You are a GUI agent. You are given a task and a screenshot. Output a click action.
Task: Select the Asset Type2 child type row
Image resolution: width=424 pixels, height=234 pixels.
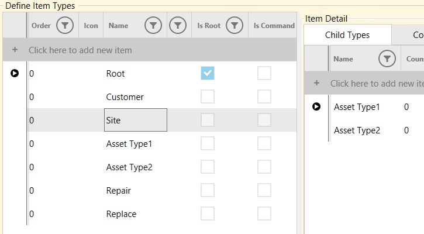click(x=357, y=130)
